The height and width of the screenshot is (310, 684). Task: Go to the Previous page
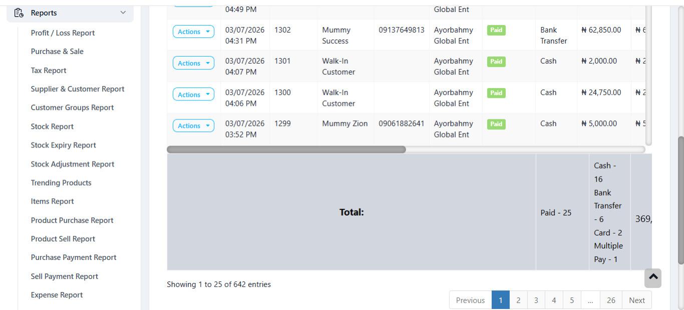[x=470, y=300]
